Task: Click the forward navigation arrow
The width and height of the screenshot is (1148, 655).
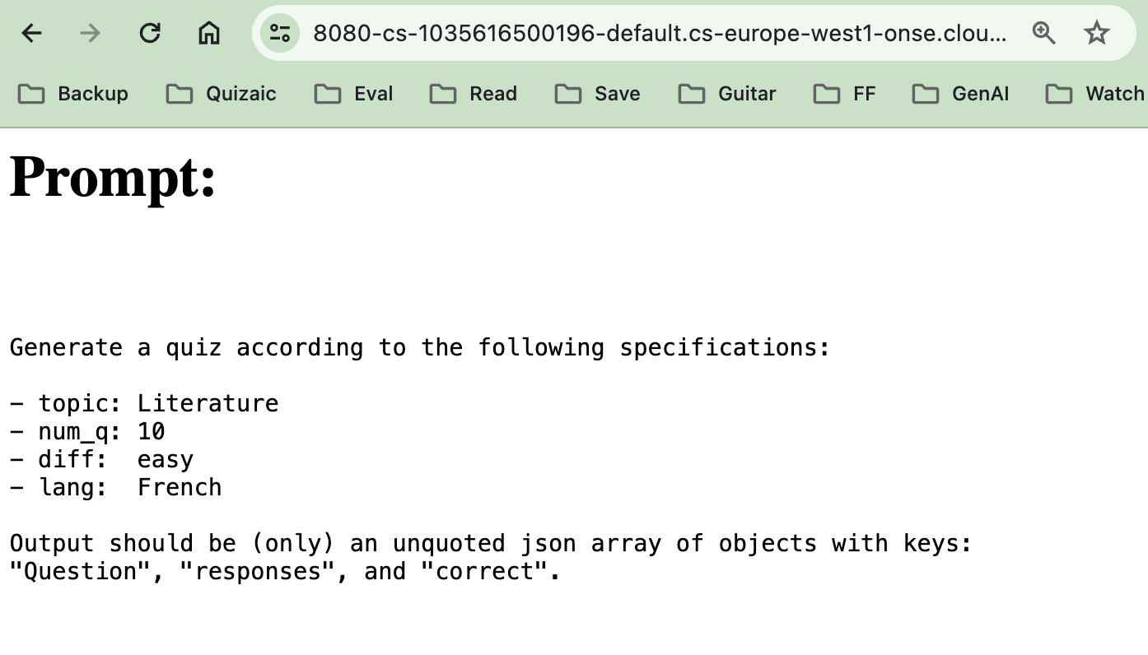Action: (91, 33)
